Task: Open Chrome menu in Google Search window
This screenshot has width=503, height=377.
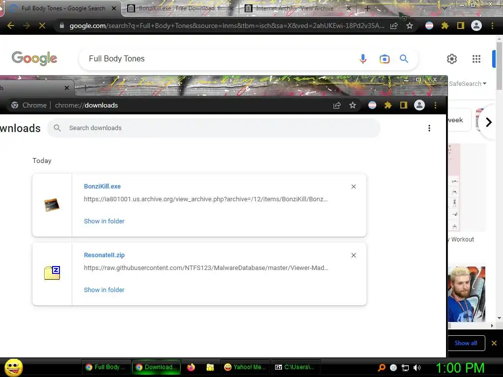Action: 492,26
